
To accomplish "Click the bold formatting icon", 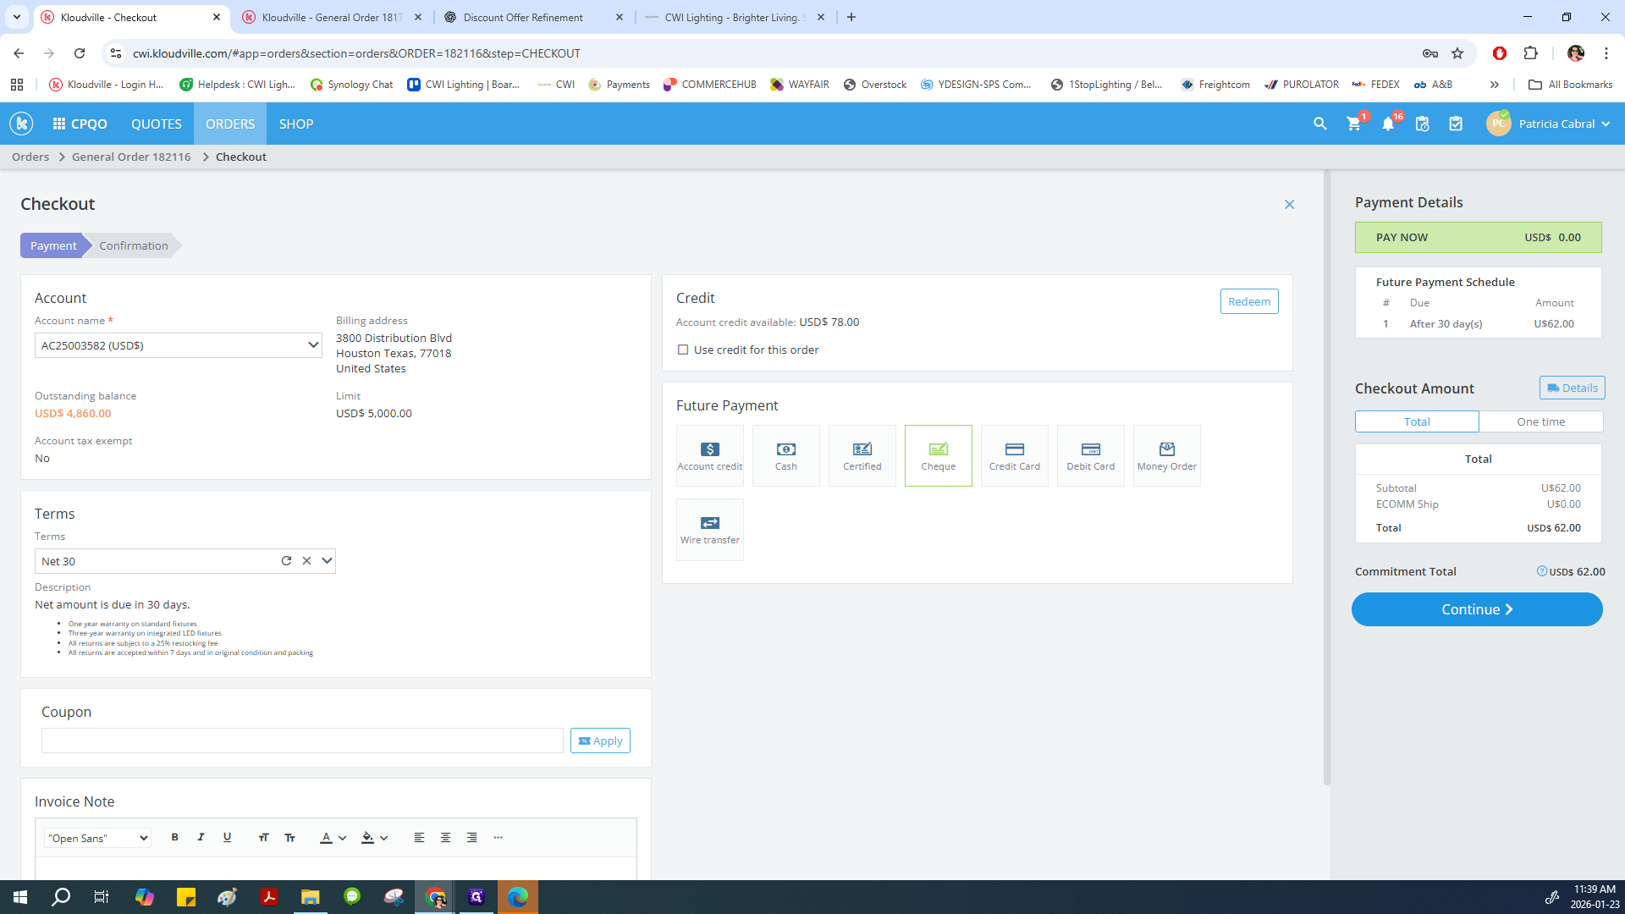I will [x=174, y=837].
